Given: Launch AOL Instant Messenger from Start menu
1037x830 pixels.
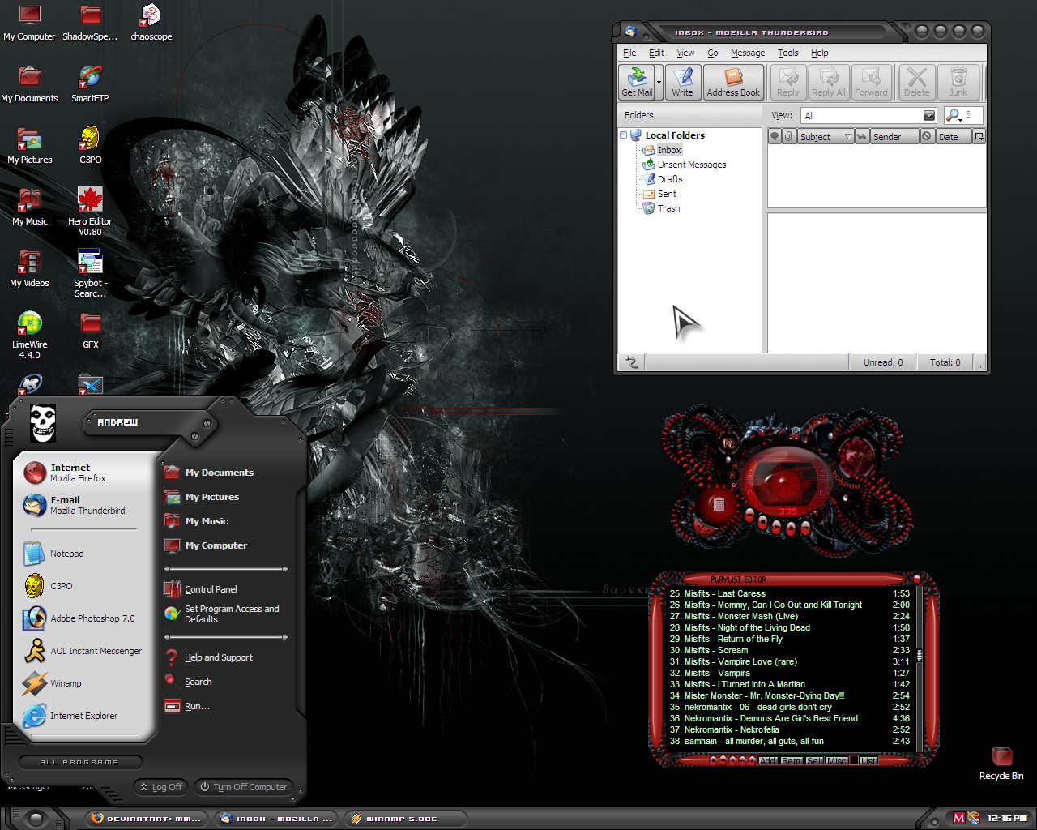Looking at the screenshot, I should (83, 651).
